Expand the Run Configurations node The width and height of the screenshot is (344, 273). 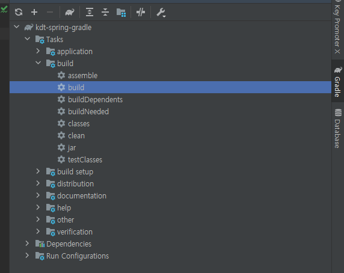(27, 256)
